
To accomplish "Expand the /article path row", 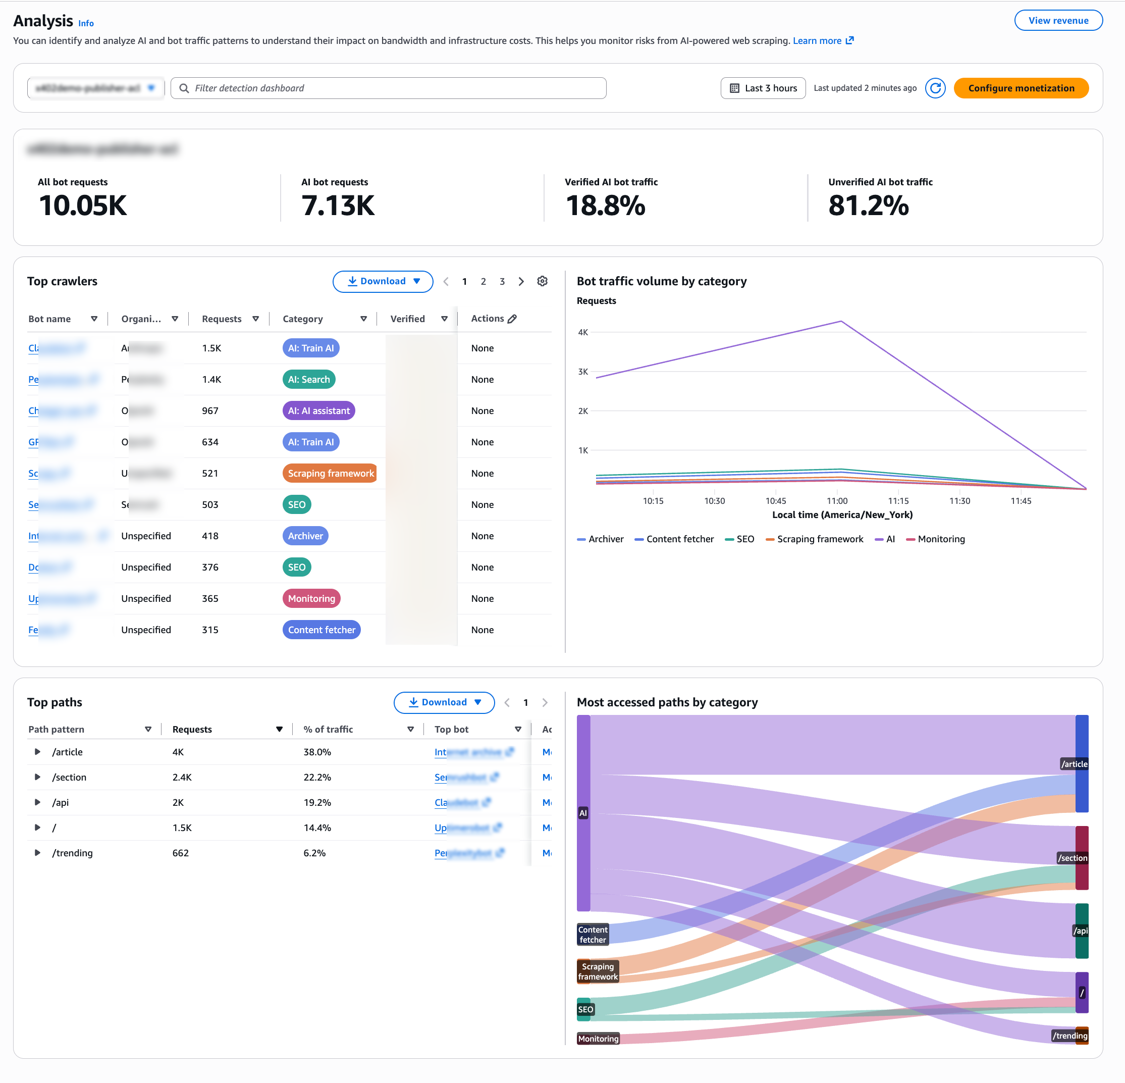I will coord(37,752).
